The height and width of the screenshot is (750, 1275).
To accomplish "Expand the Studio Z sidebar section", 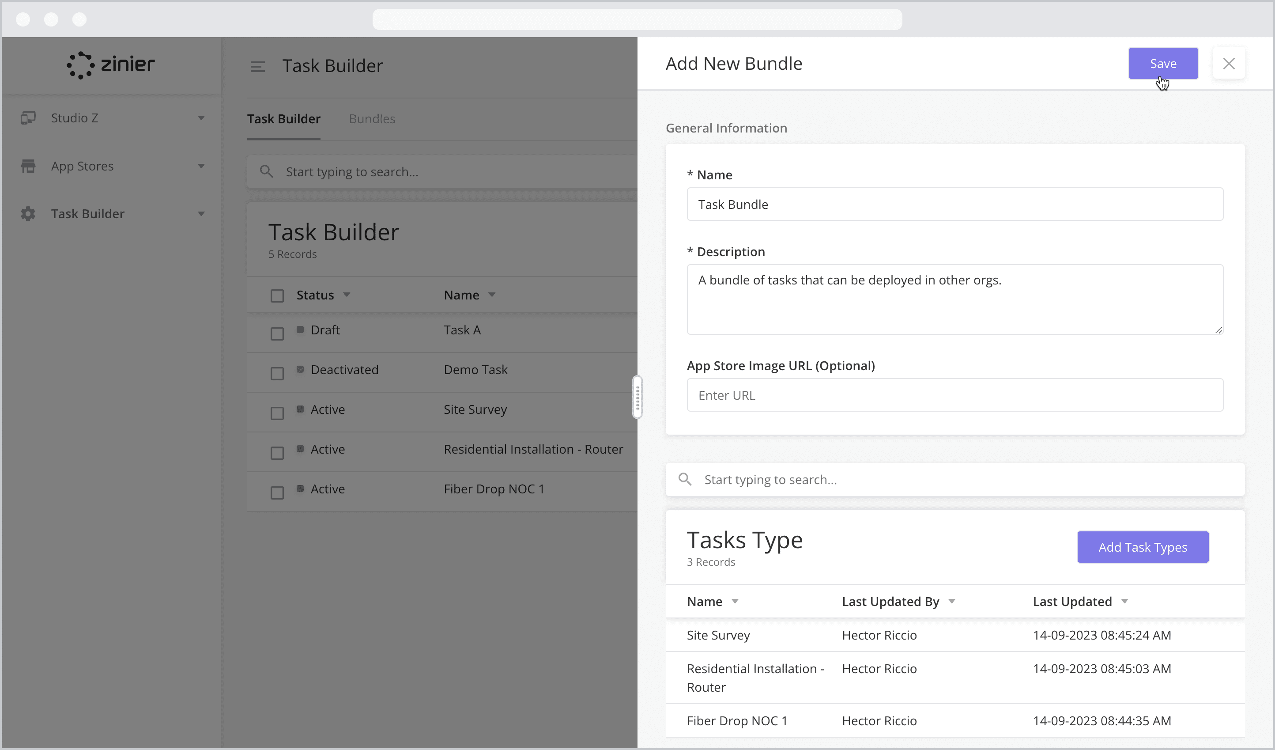I will 201,117.
